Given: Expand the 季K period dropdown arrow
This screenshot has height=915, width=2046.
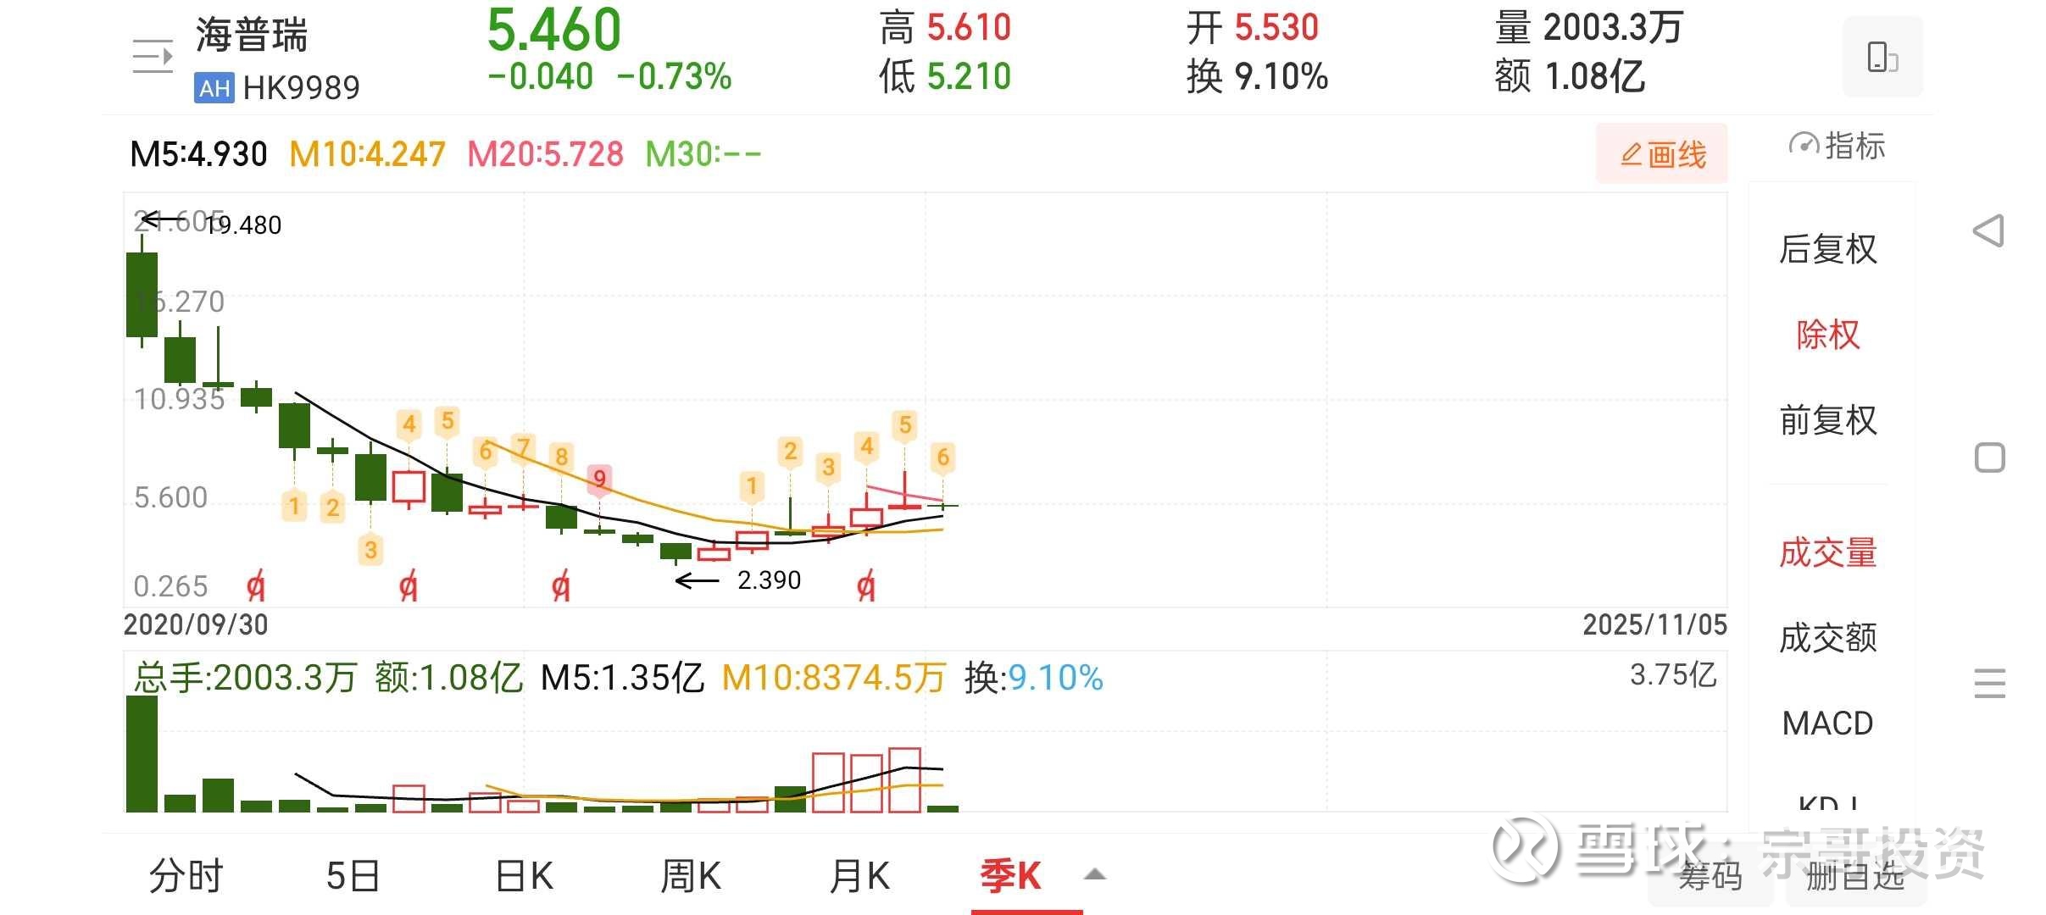Looking at the screenshot, I should click(1095, 875).
